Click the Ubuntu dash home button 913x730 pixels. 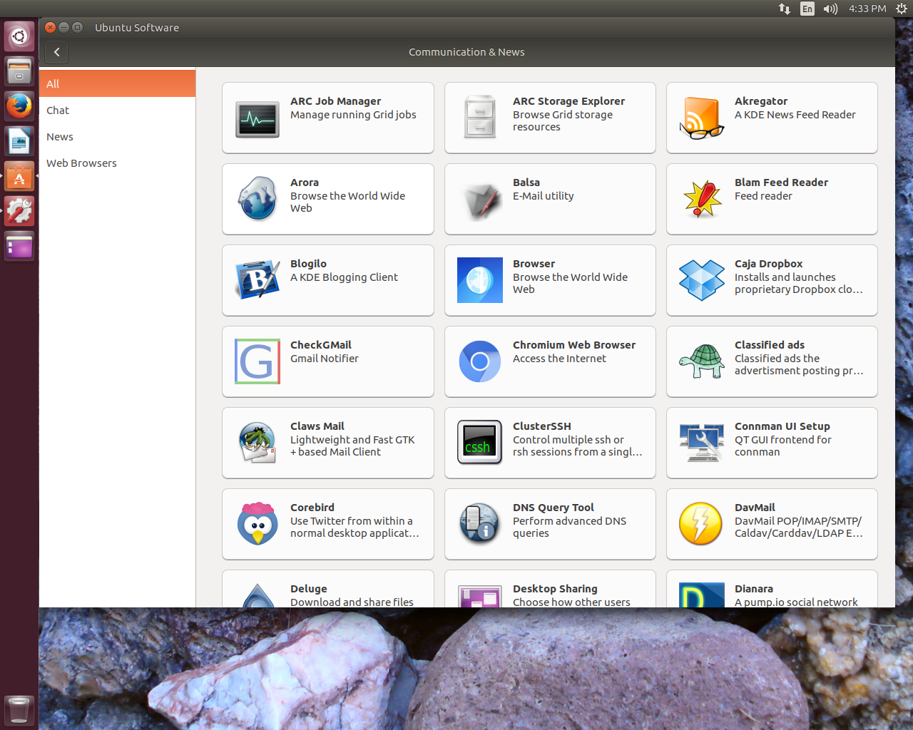(19, 36)
